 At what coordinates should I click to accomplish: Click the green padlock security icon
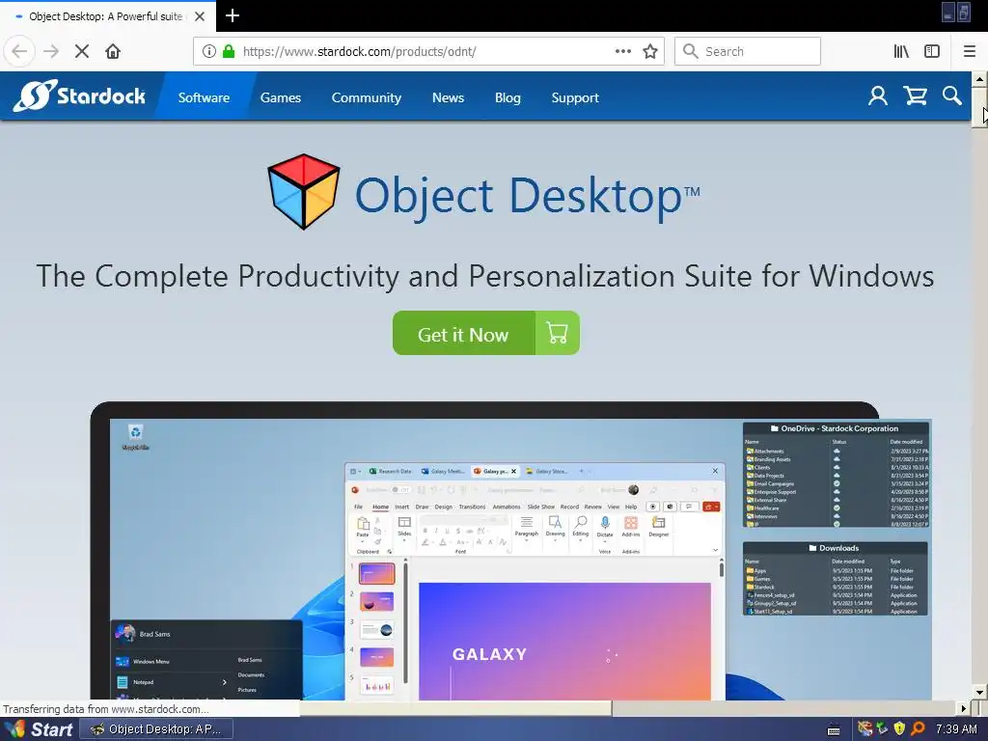pyautogui.click(x=229, y=51)
